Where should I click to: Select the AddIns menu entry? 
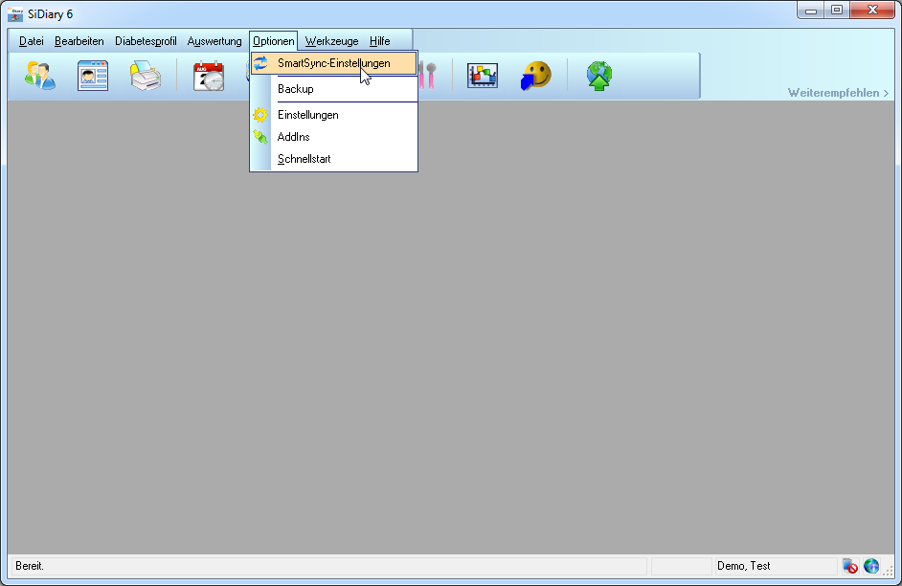(293, 137)
